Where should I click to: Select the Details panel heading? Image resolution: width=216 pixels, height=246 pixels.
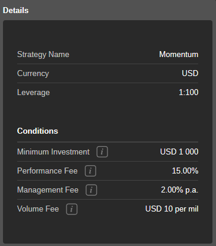coord(15,10)
